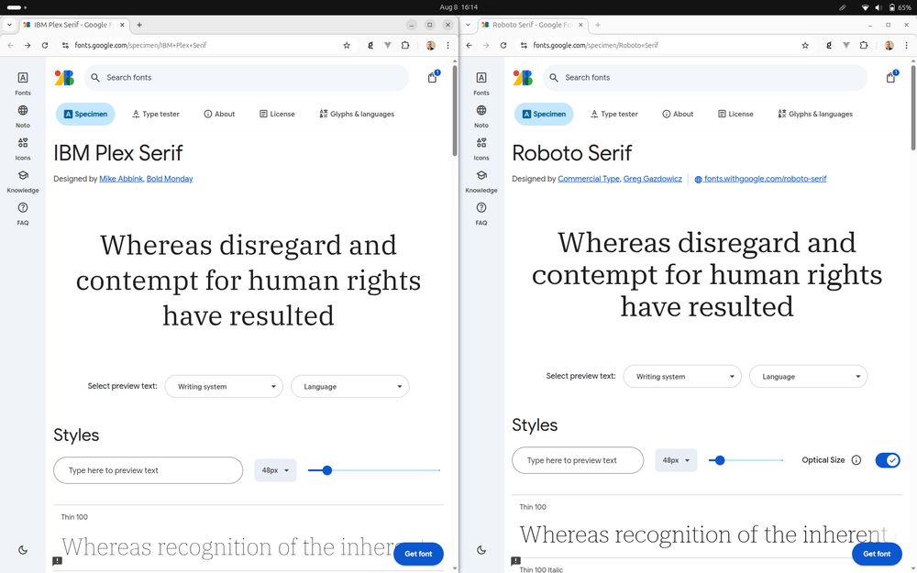Click Get font button in Roboto Serif window

coord(878,554)
